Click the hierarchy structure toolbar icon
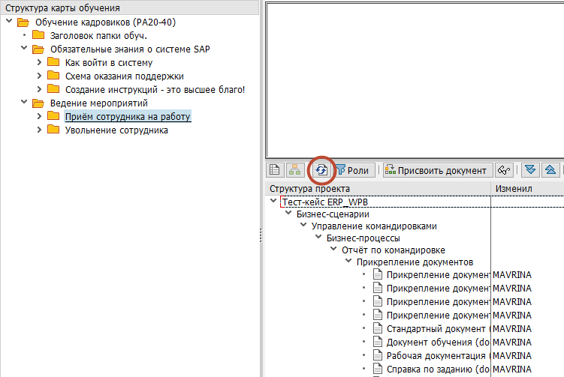Screen dimensions: 564x377 click(x=294, y=170)
